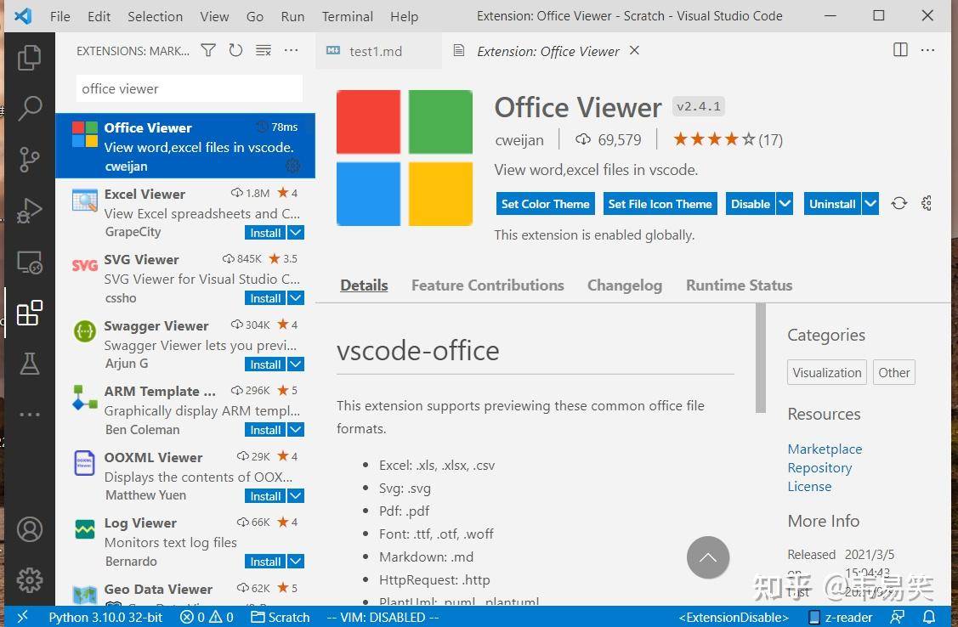Clear extensions search results icon
This screenshot has width=958, height=627.
(x=264, y=51)
